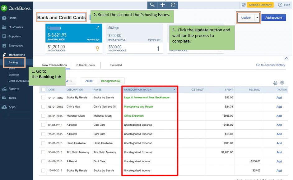
Task: Click the Transactions sidebar icon
Action: (x=4, y=55)
